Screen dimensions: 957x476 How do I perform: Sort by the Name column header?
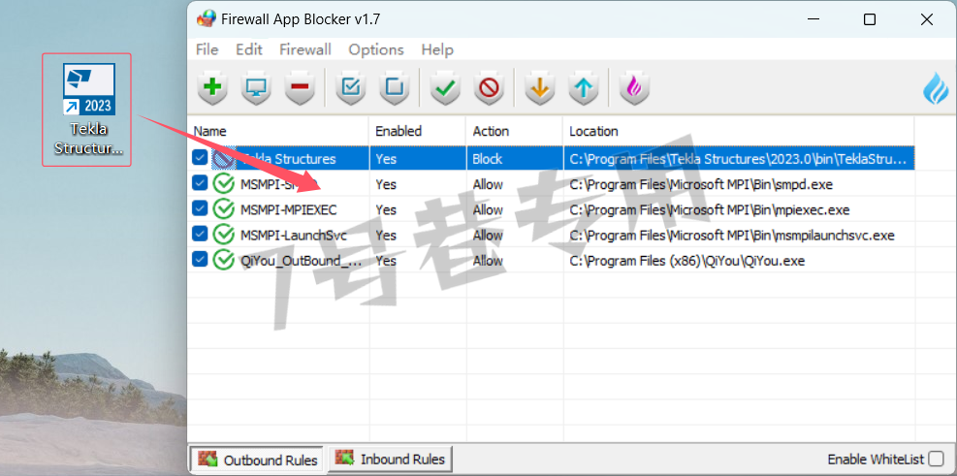(277, 131)
